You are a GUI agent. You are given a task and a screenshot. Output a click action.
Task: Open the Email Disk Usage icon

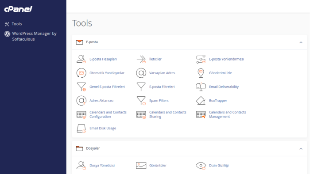point(81,128)
